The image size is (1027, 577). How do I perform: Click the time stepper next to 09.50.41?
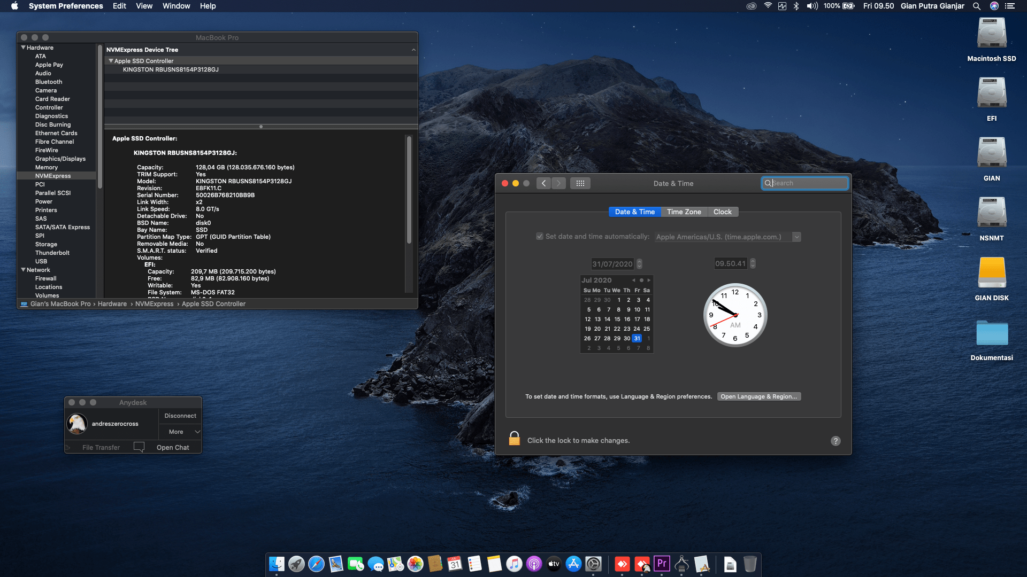point(752,263)
